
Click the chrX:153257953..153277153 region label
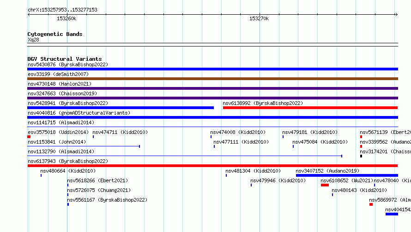62,10
